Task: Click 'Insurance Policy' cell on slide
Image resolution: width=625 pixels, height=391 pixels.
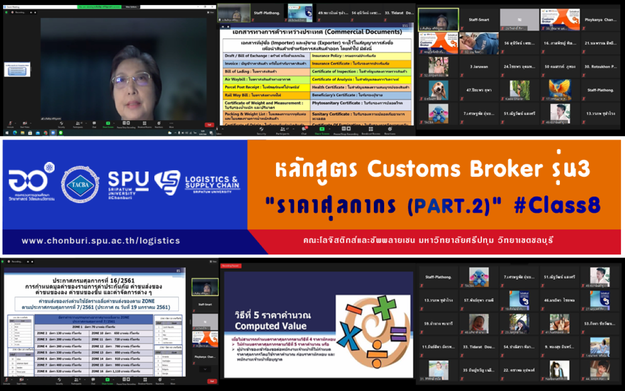Action: click(361, 55)
